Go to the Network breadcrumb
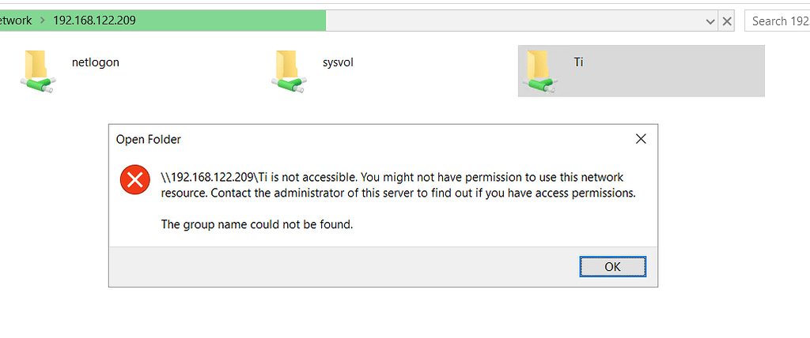The image size is (810, 338). pos(16,21)
